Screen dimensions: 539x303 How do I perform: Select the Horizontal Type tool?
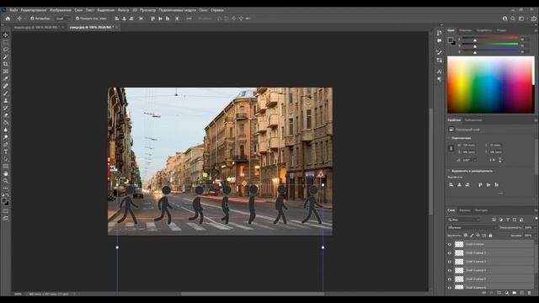[x=6, y=151]
